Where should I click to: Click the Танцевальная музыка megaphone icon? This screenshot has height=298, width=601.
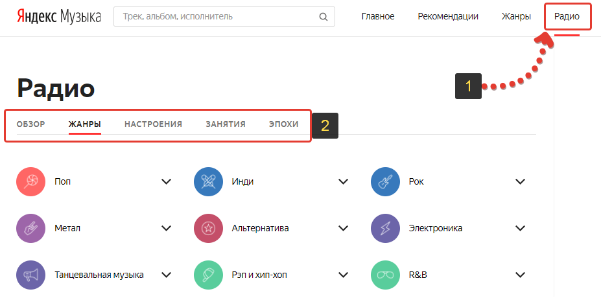point(31,275)
